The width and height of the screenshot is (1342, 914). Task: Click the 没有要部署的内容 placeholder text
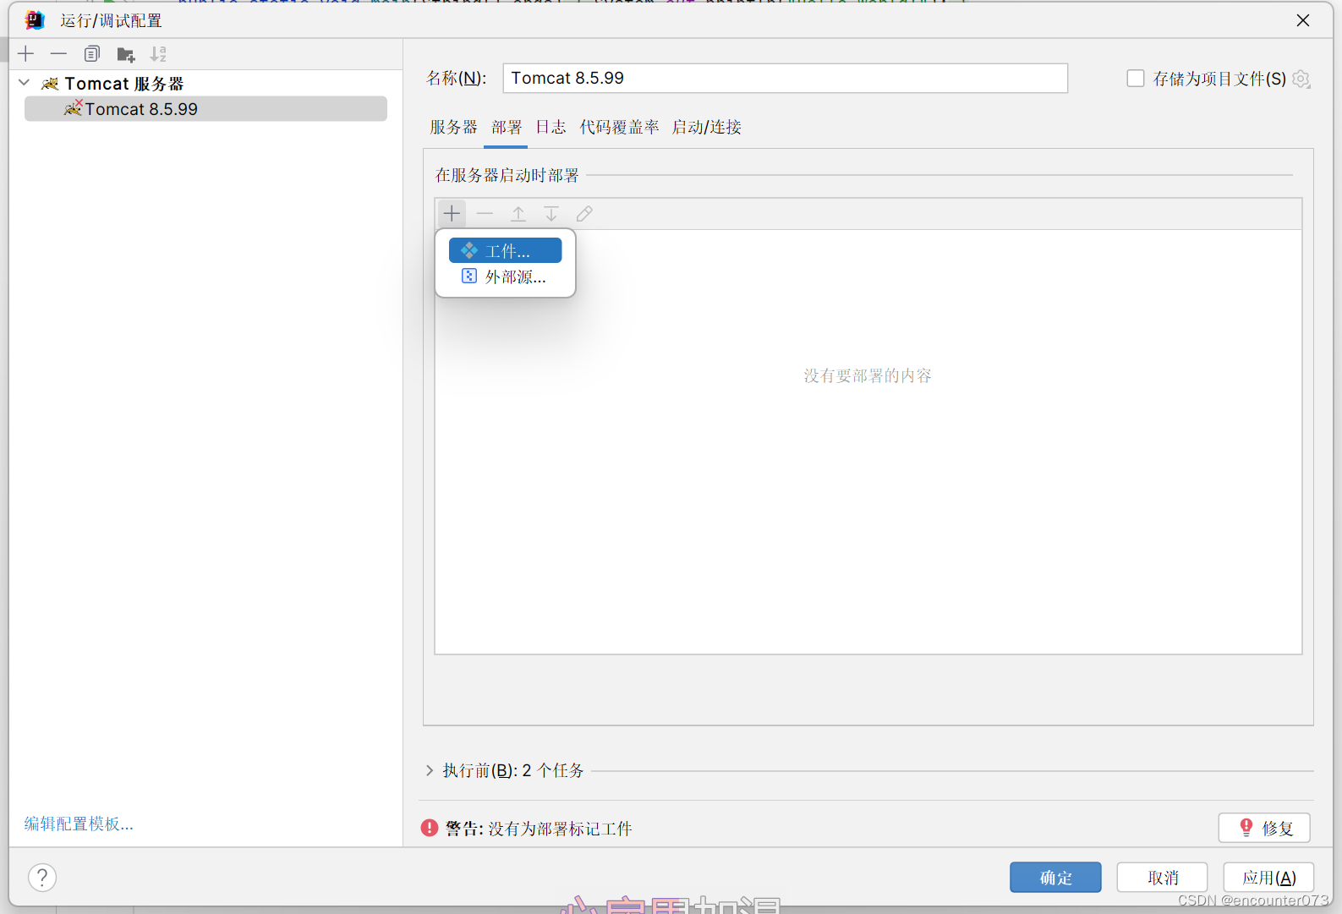coord(868,375)
